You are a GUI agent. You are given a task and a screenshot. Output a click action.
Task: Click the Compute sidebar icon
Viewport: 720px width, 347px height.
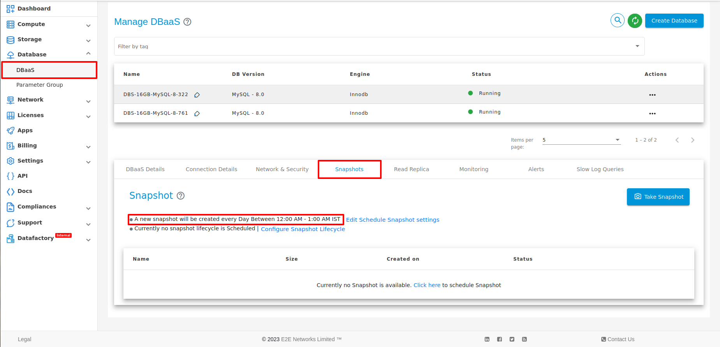(11, 24)
